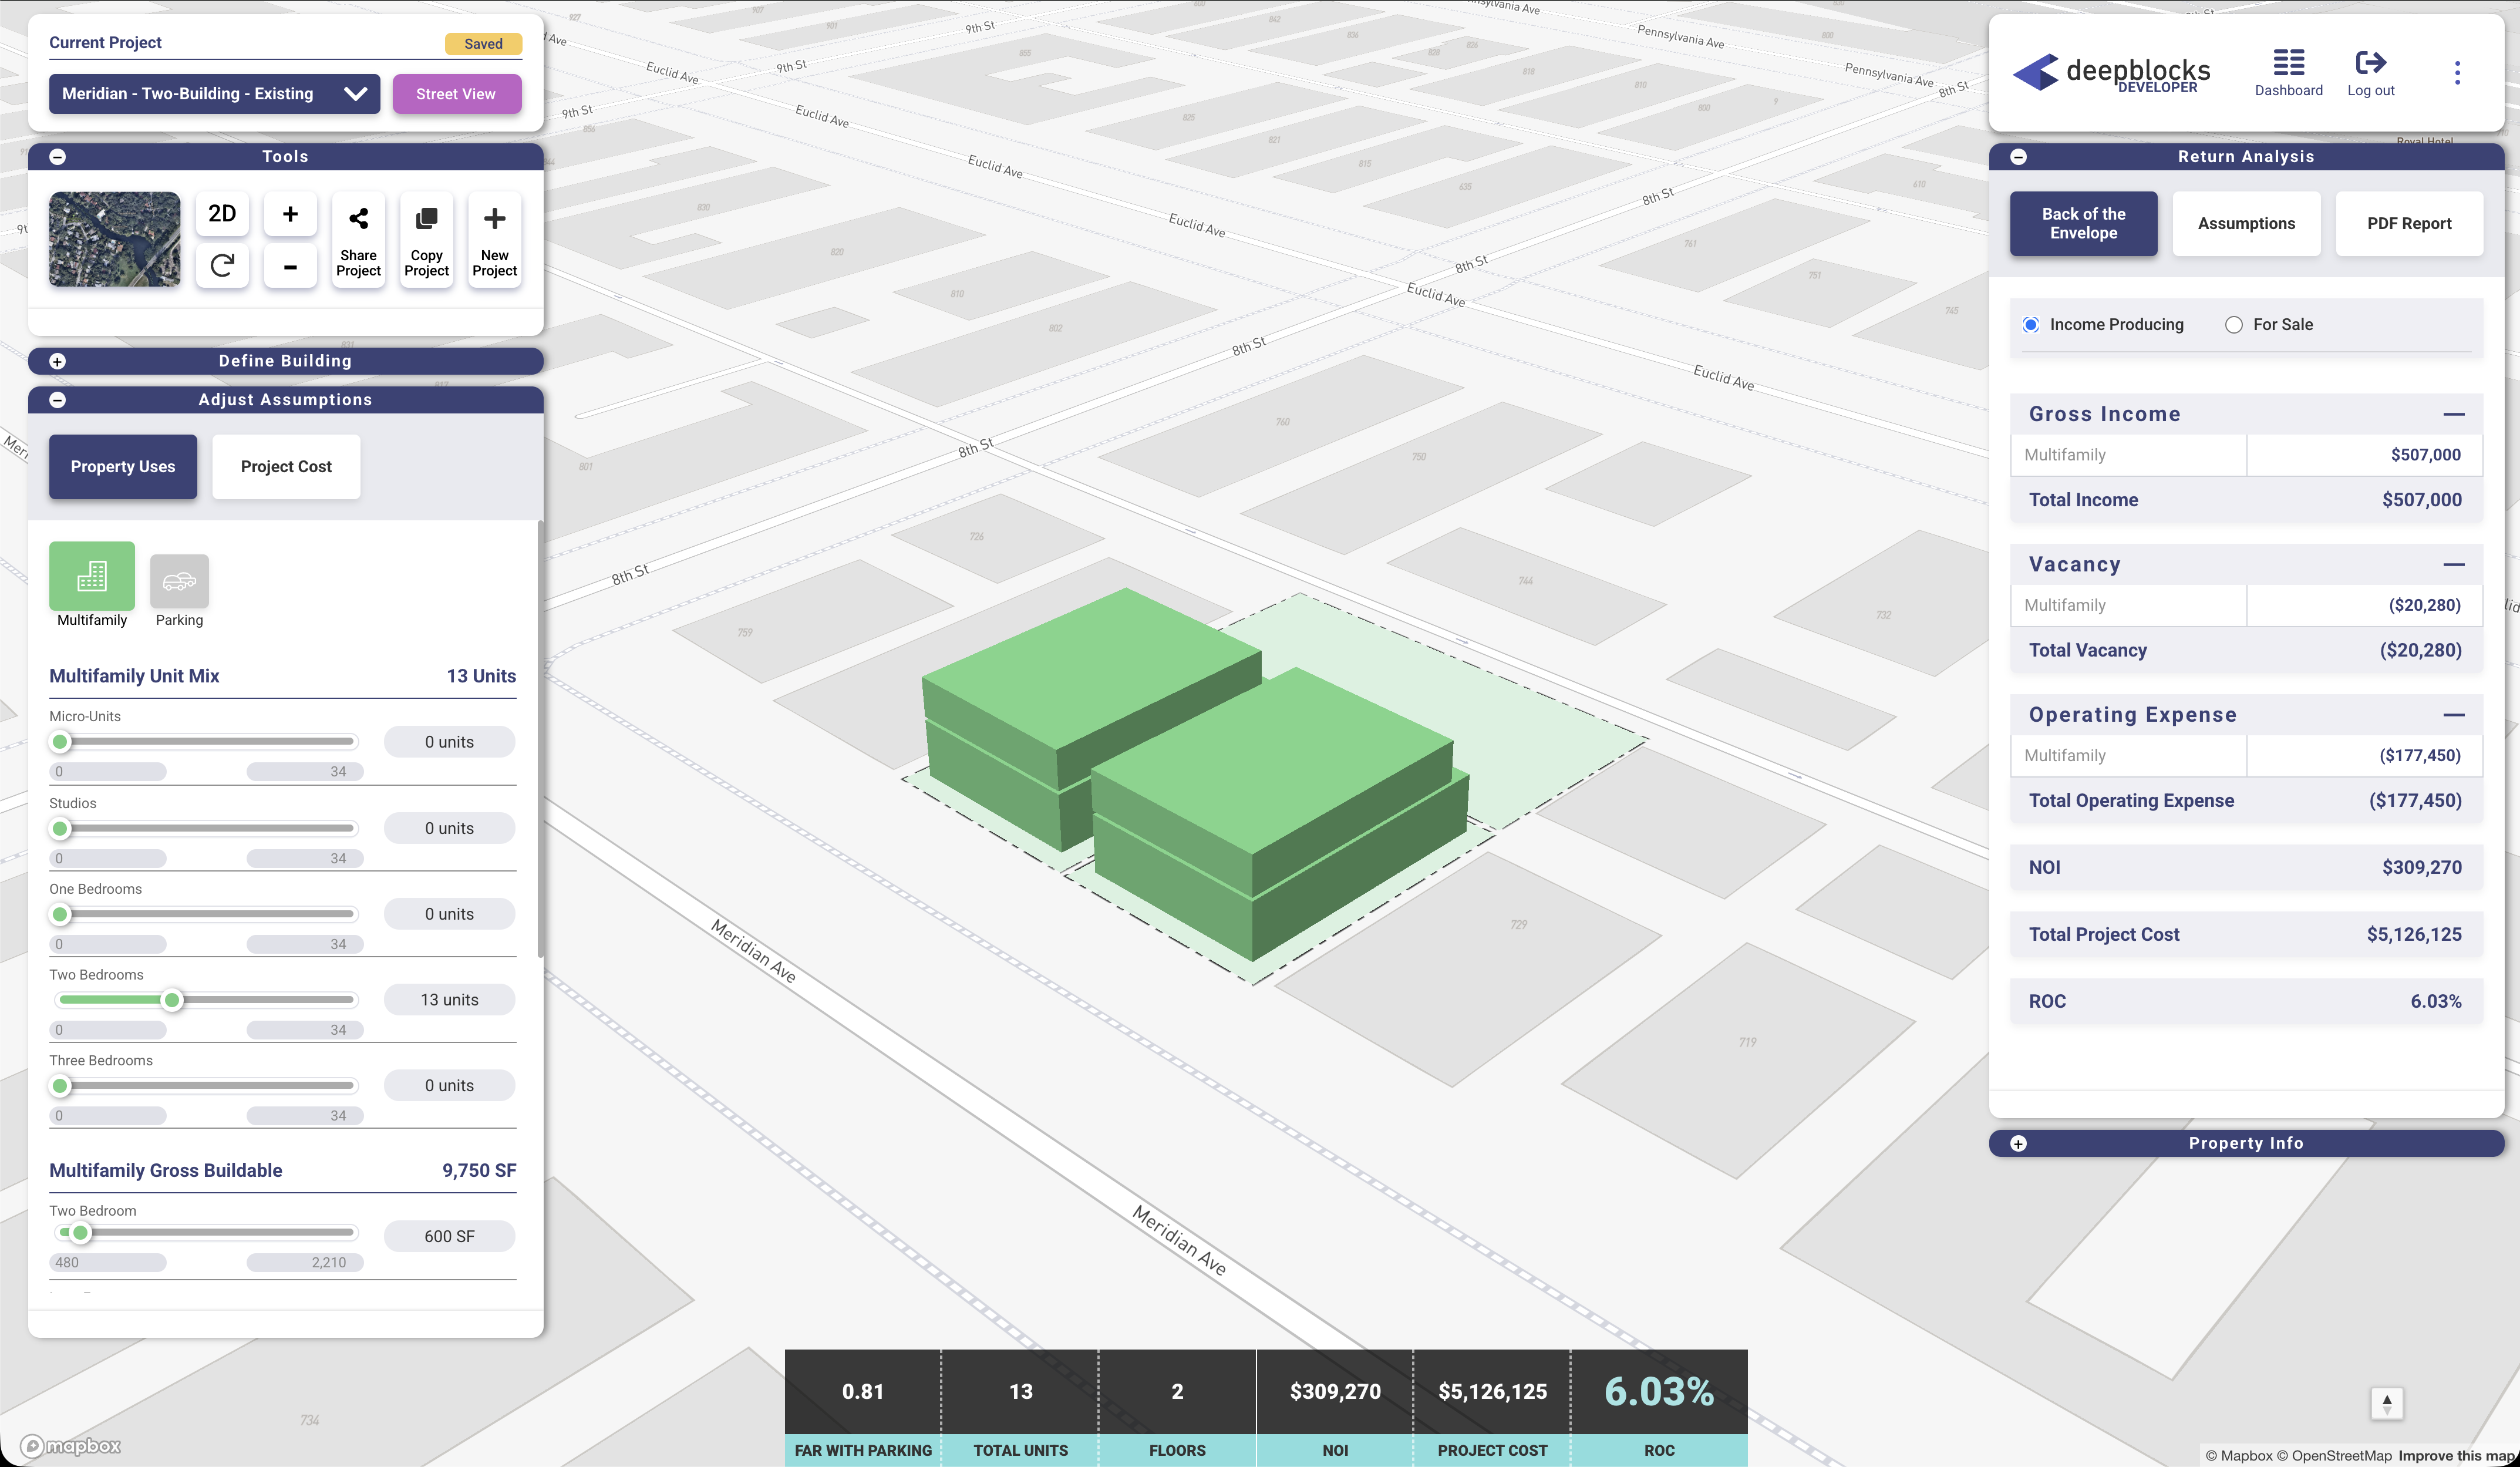Click the Total Project Cost row
Viewport: 2520px width, 1467px height.
click(x=2246, y=934)
